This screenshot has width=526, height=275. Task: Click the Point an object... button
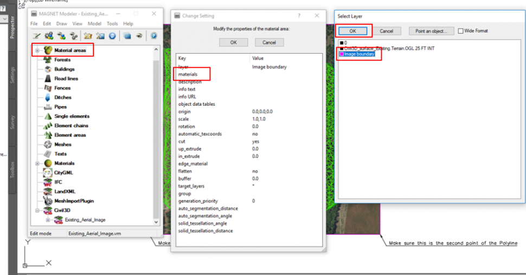pos(431,31)
